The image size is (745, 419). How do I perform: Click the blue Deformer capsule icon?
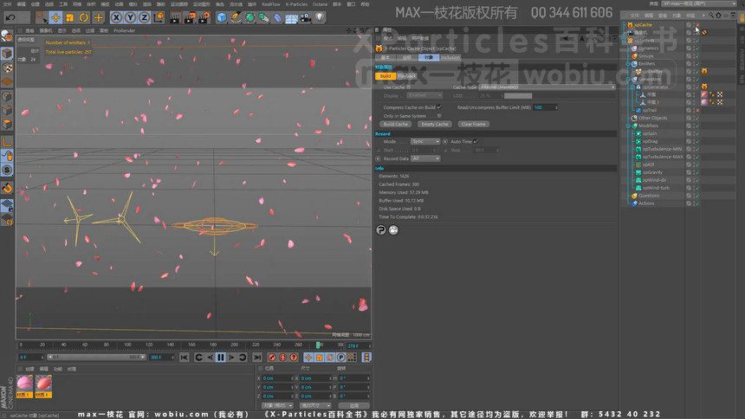coord(277,18)
